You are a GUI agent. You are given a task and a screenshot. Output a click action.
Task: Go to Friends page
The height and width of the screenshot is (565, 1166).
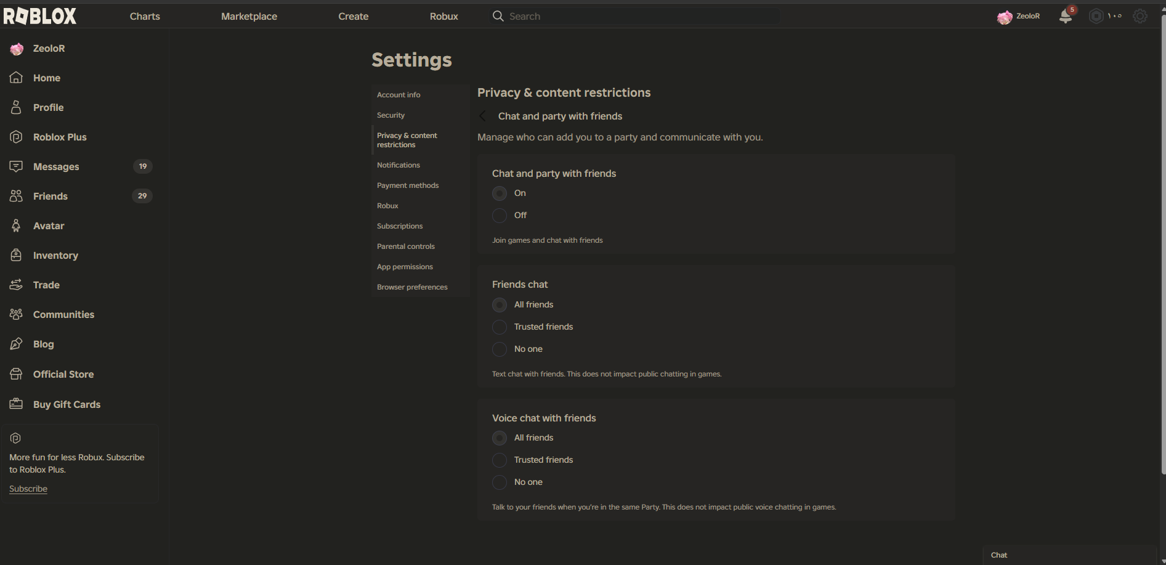51,197
